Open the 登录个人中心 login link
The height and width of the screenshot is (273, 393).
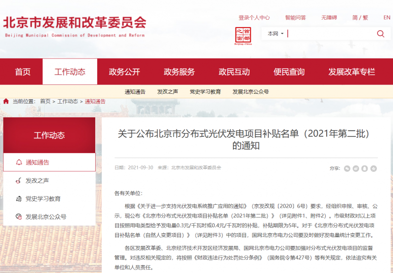click(x=254, y=18)
